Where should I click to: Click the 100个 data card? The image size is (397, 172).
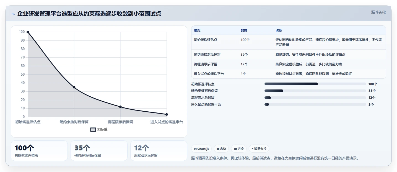pyautogui.click(x=39, y=151)
